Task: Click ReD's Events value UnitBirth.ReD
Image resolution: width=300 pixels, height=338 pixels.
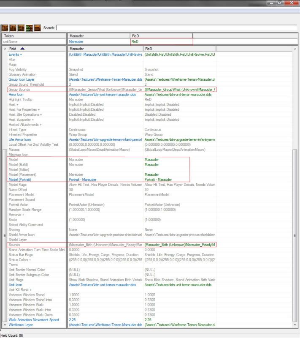Action: tap(180, 55)
